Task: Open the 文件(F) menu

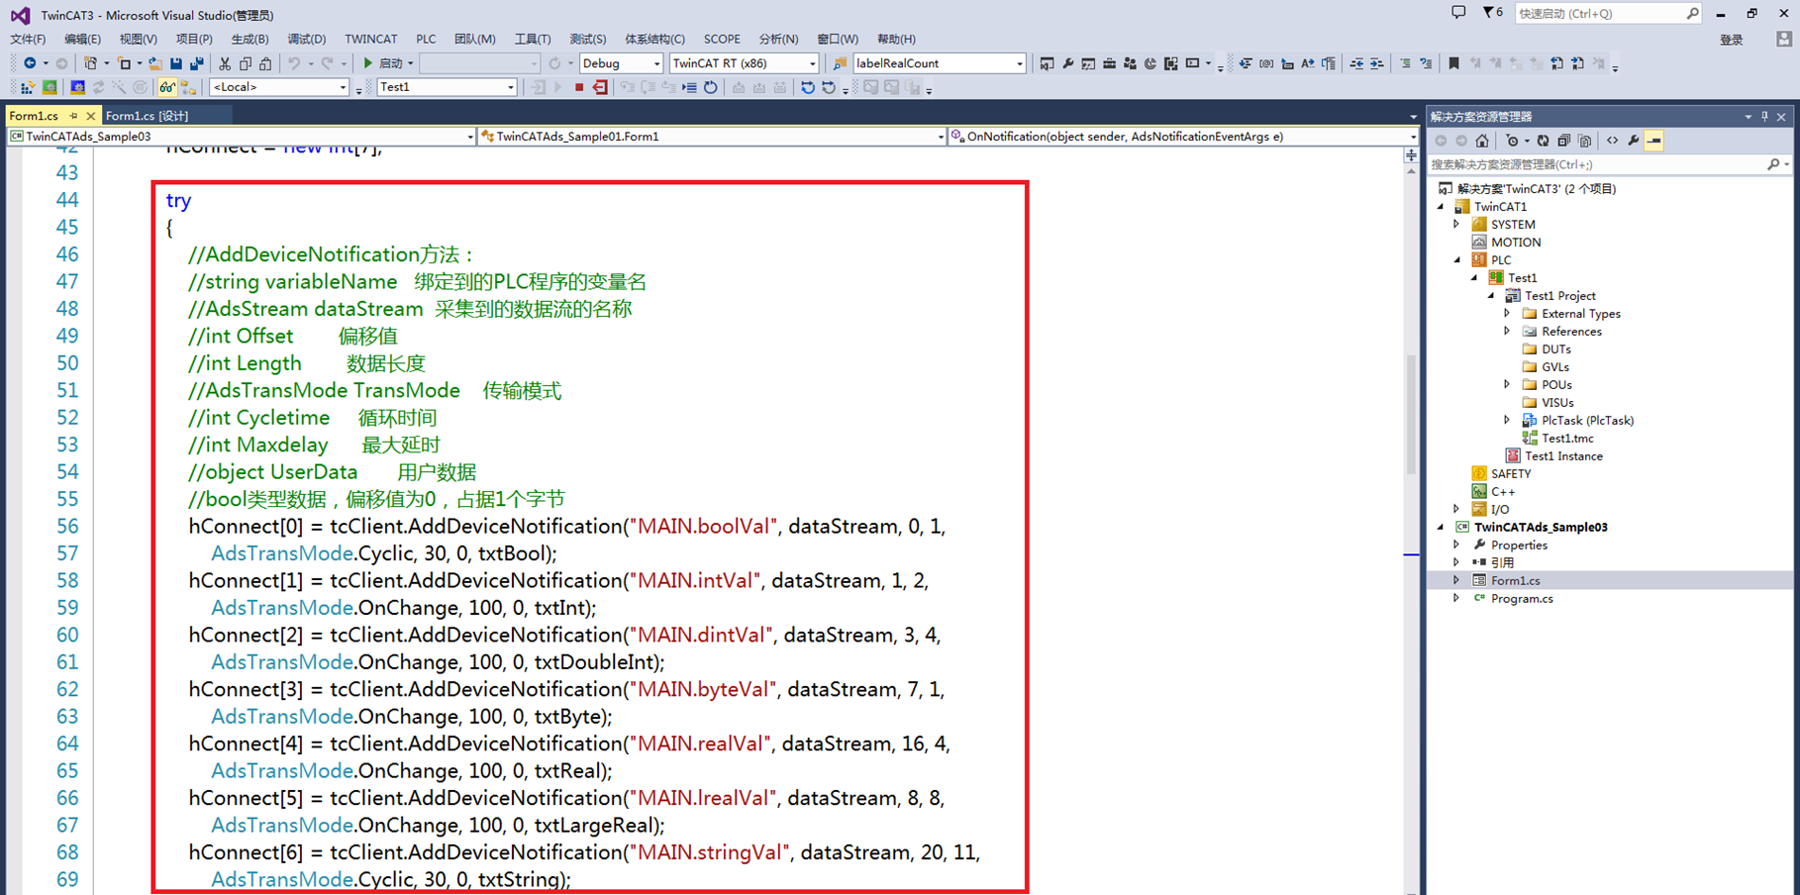Action: click(28, 40)
